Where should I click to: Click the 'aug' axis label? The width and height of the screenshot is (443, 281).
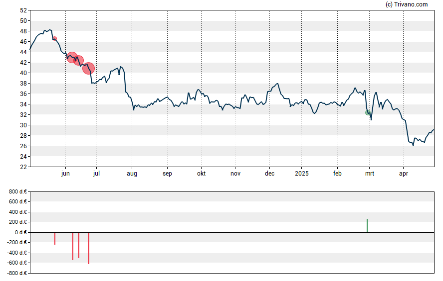tap(132, 174)
